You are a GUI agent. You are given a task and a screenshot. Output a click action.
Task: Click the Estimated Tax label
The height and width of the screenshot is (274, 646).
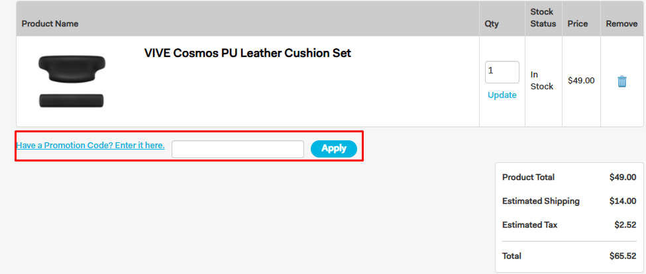530,225
